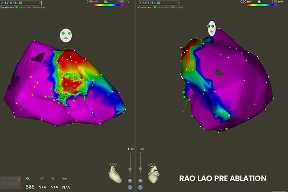This screenshot has height=192, width=288.
Task: Select the CL value 686 field
Action: [x=30, y=186]
